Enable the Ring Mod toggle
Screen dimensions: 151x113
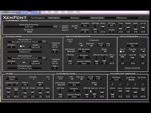[131, 51]
